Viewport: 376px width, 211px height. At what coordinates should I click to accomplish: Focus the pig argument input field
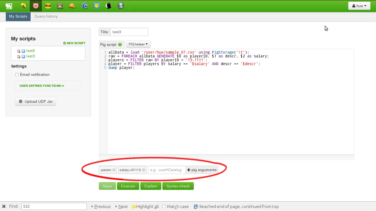coord(167,170)
